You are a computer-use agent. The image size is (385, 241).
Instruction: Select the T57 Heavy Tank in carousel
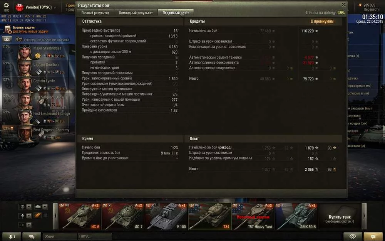[x=253, y=216]
